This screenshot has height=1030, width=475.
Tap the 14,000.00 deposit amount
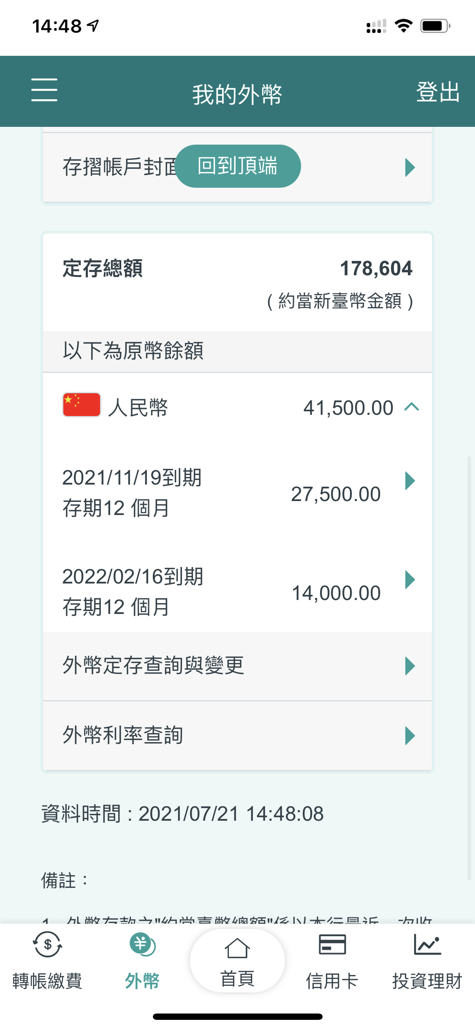[336, 593]
